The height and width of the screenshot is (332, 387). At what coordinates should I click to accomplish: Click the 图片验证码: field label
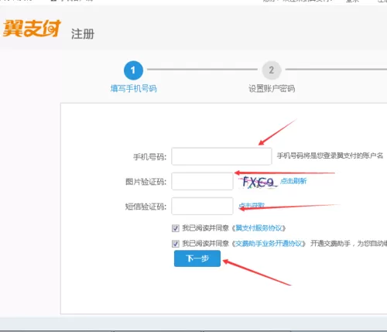point(146,182)
